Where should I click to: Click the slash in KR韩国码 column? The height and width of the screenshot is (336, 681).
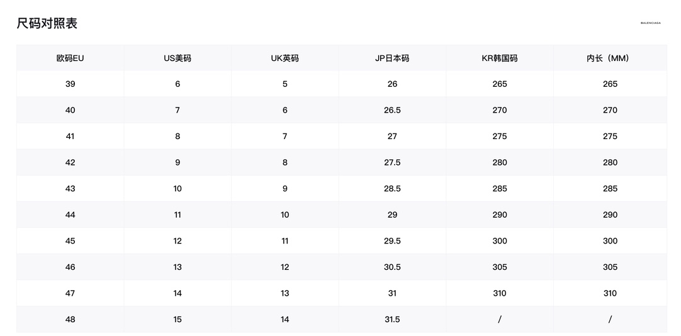500,320
